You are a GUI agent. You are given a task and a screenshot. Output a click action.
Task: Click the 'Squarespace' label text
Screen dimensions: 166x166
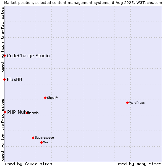44,138
